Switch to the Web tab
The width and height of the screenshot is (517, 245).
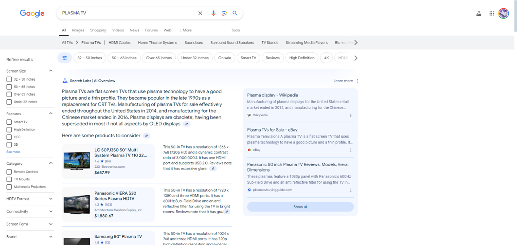tap(167, 30)
